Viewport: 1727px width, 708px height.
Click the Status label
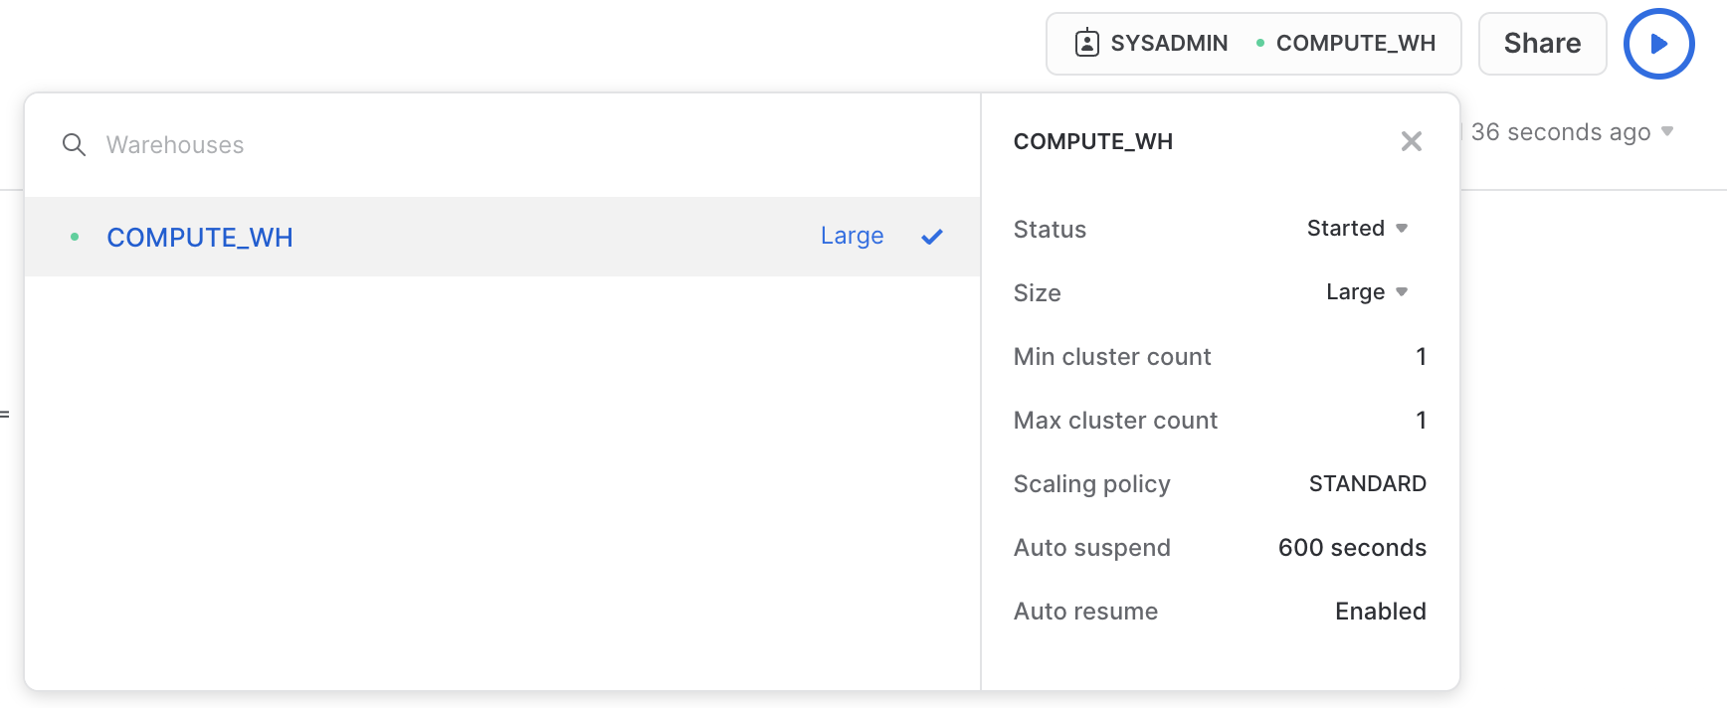tap(1050, 229)
